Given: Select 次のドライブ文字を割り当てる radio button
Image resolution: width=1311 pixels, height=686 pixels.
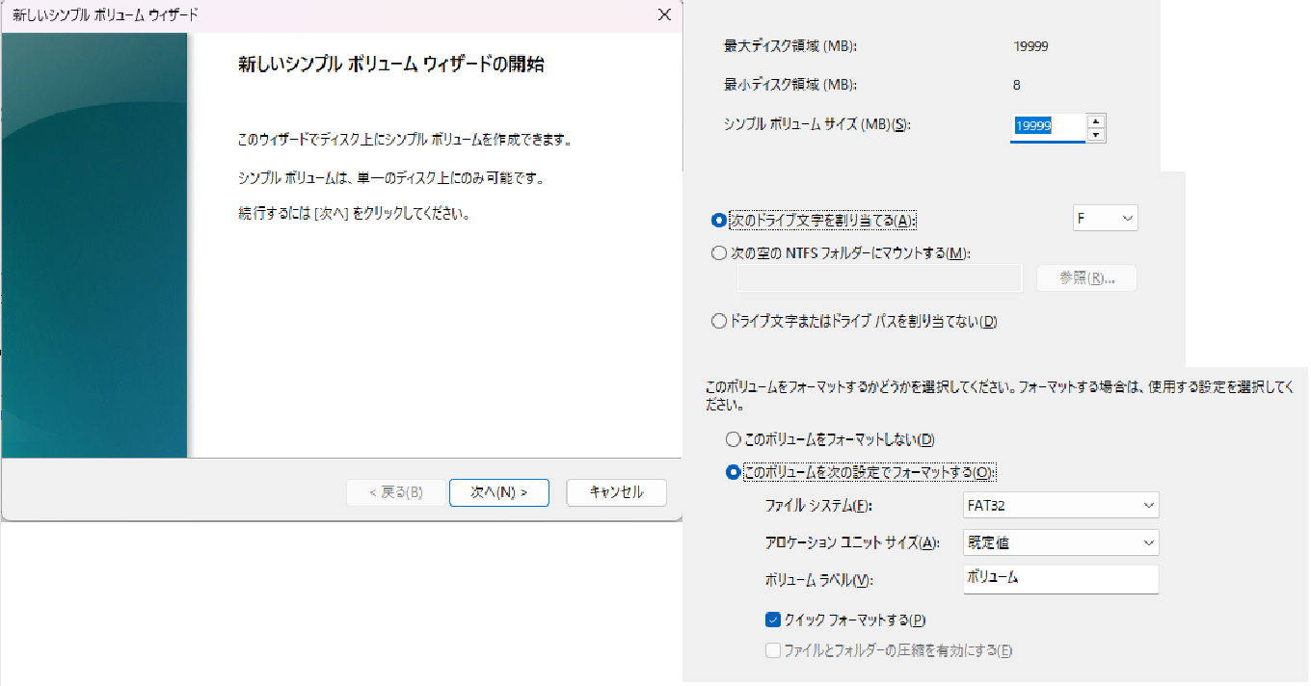Looking at the screenshot, I should pos(718,220).
